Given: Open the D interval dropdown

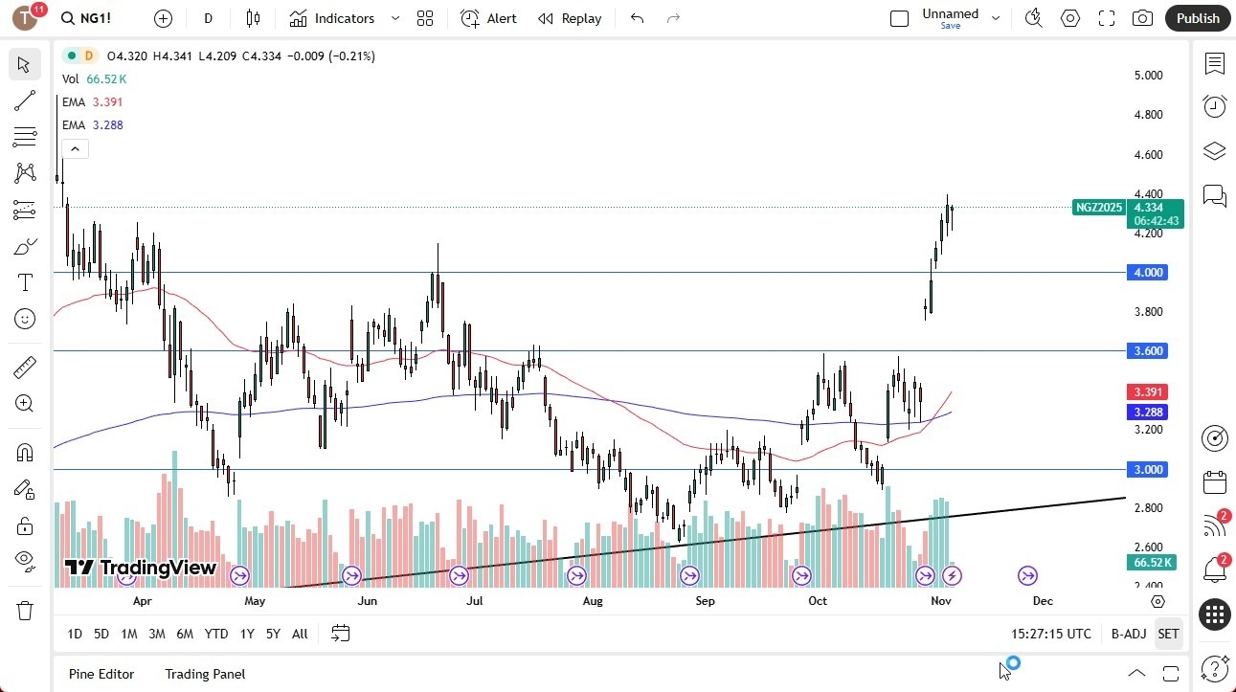Looking at the screenshot, I should coord(208,17).
